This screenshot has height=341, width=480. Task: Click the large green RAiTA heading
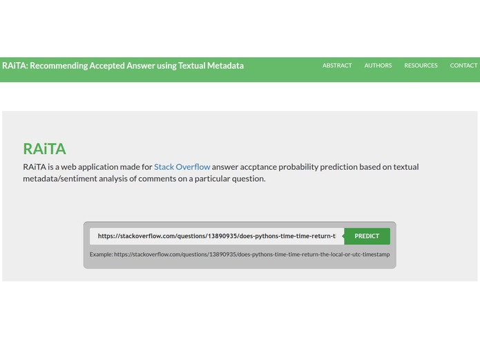pyautogui.click(x=44, y=149)
